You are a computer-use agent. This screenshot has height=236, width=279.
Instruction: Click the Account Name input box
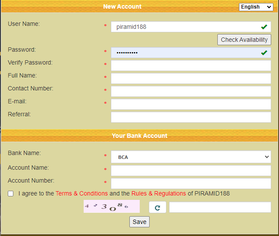pos(191,171)
